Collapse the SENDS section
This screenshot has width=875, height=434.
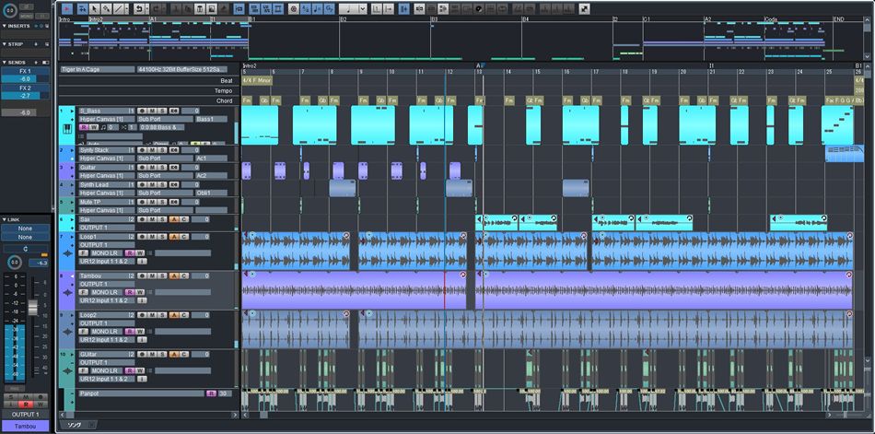tap(5, 62)
